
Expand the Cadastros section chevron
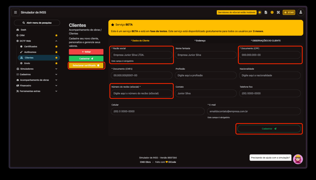coord(56,74)
